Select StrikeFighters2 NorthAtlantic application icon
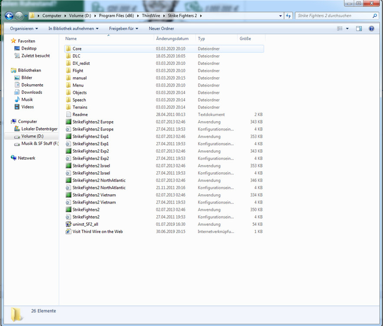 click(x=69, y=180)
